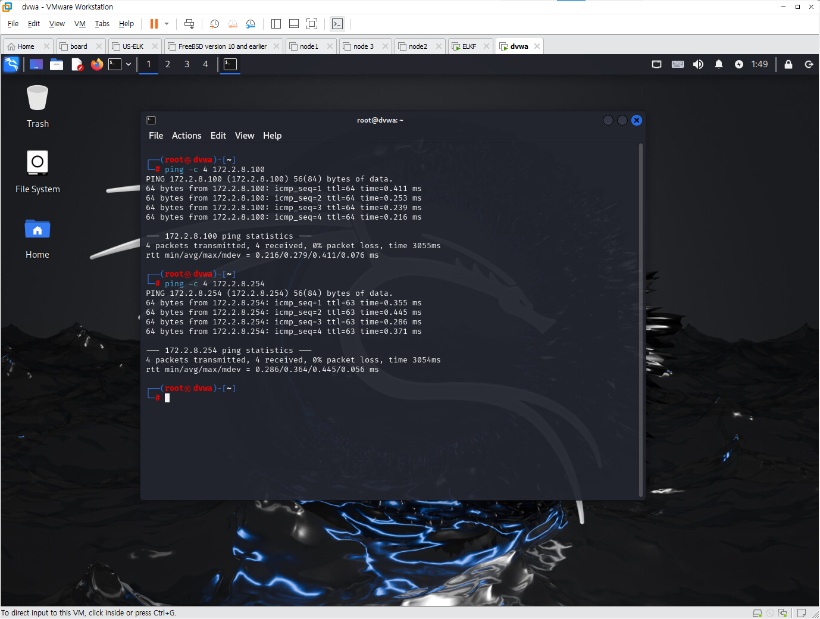The image size is (820, 619).
Task: Pause the virtual machine with the orange pause button
Action: [154, 24]
